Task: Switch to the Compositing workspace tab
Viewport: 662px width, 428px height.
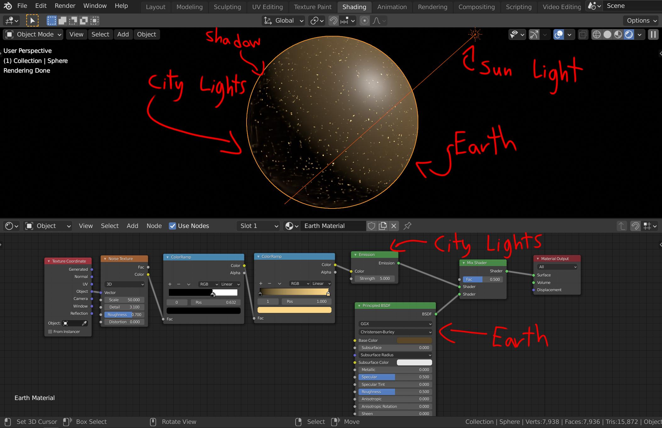Action: [x=476, y=7]
